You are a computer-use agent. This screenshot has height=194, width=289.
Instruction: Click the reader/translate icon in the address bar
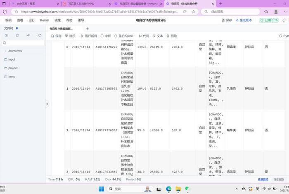tap(185, 12)
